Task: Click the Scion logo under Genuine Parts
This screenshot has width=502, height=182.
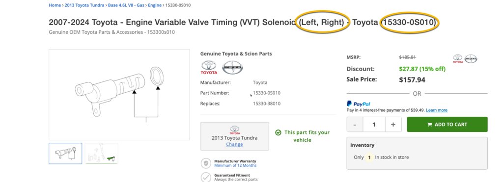Action: coord(232,68)
